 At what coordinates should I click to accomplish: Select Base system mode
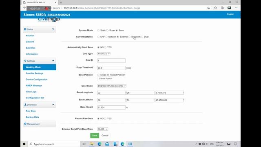point(117,30)
